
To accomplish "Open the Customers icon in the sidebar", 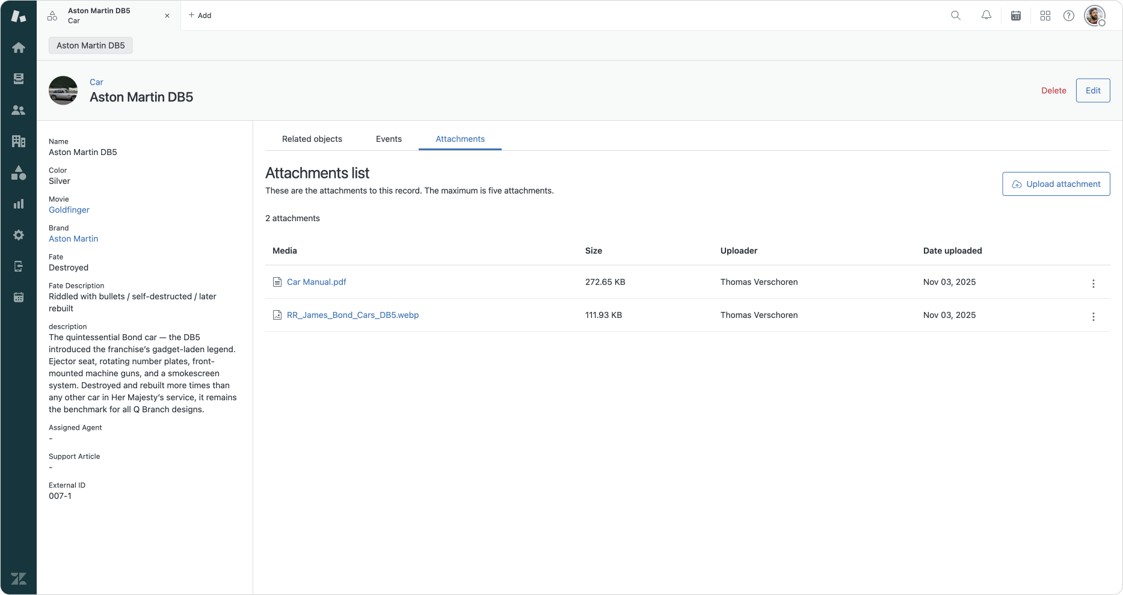I will (19, 110).
